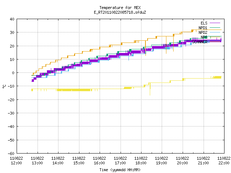The image size is (231, 173).
Task: Click the y-axis label -30
Action: [11, 113]
